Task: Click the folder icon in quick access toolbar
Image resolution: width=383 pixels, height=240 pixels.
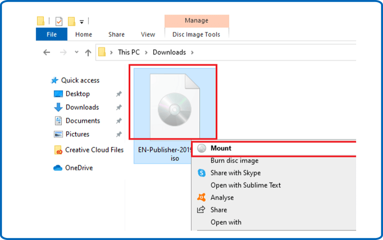Action: (40, 21)
